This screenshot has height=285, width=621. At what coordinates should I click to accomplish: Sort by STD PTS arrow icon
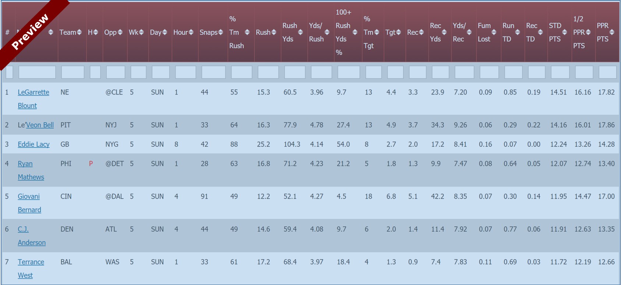(565, 32)
